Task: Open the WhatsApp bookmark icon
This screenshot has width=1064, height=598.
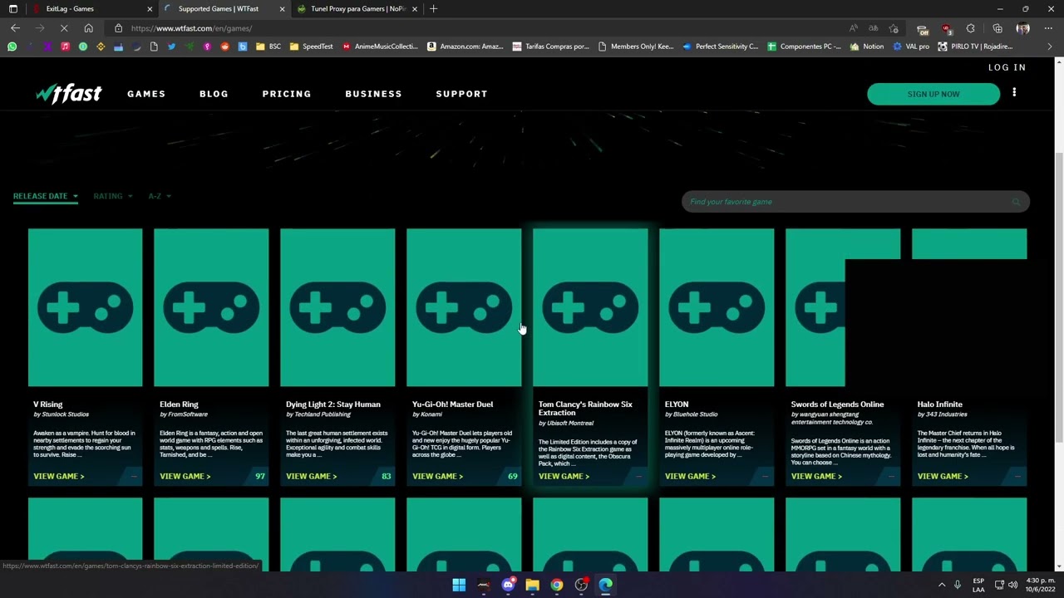Action: (x=12, y=47)
